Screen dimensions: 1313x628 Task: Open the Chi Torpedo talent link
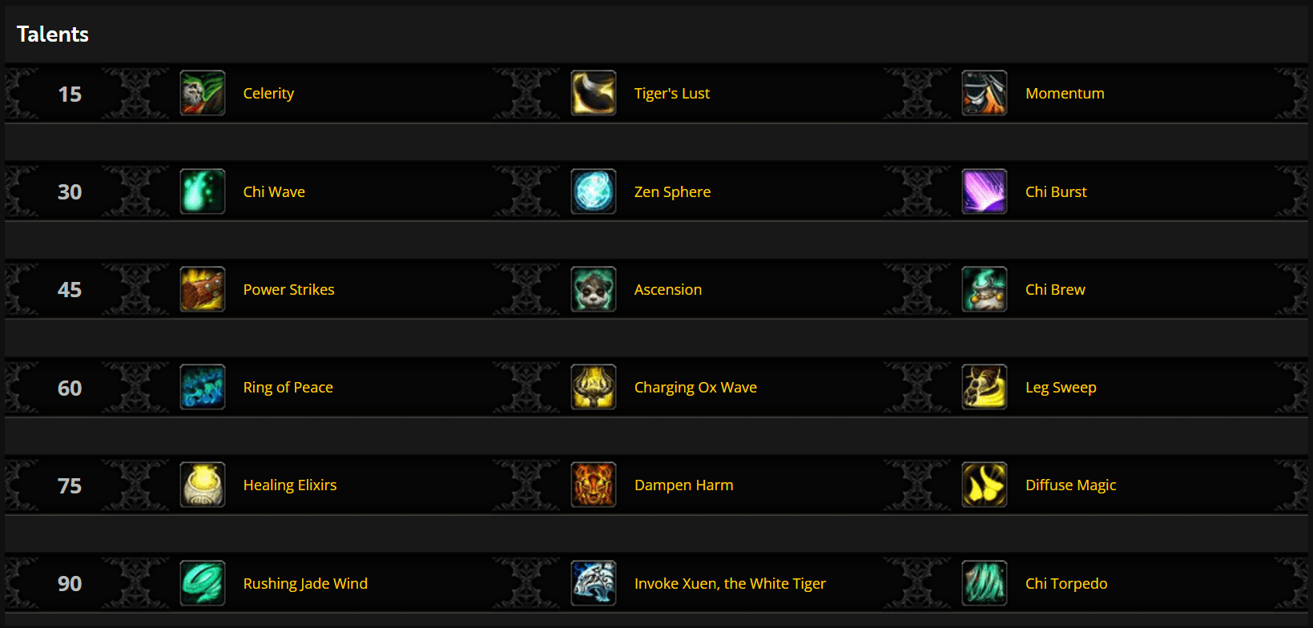tap(1066, 583)
